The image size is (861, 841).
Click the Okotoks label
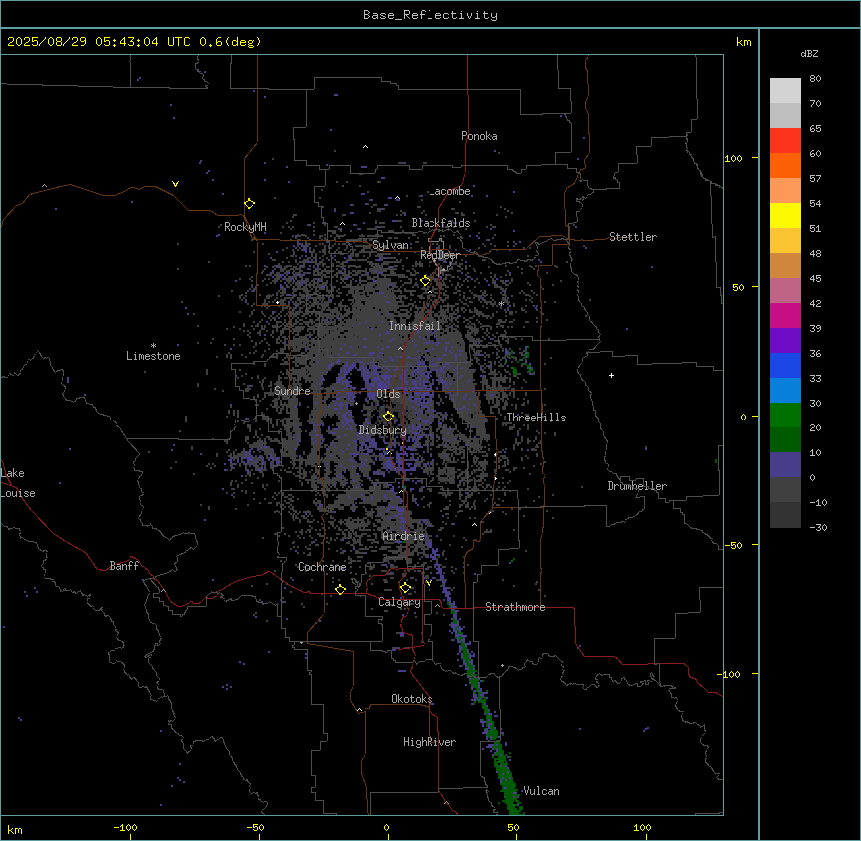click(412, 699)
